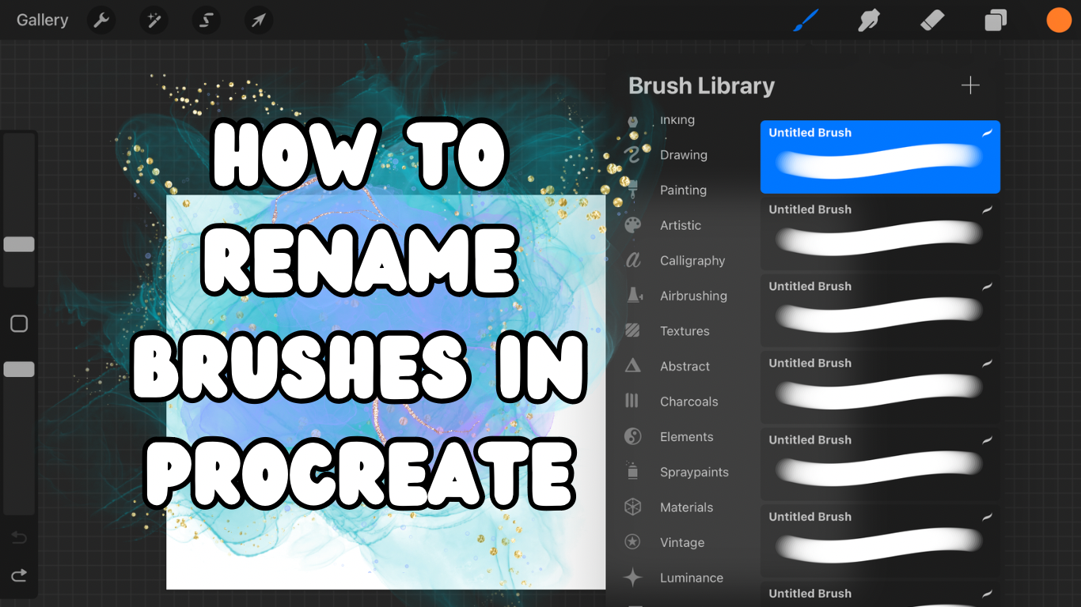Activate the Eraser tool
Image resolution: width=1081 pixels, height=607 pixels.
931,20
